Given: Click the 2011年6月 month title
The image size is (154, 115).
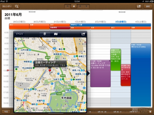Looking at the screenshot, I should pyautogui.click(x=13, y=15).
